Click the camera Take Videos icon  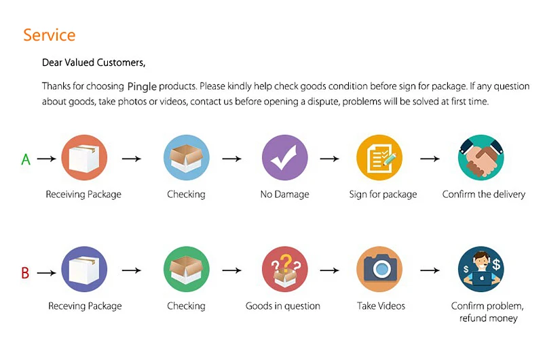coord(379,270)
